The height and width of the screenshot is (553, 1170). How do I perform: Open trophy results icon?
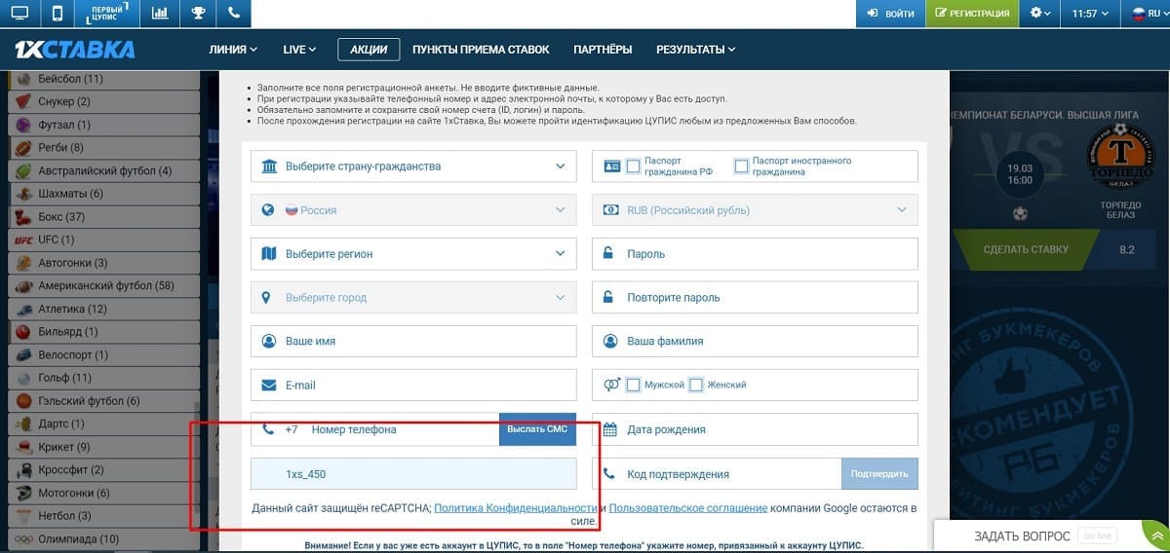pos(198,14)
